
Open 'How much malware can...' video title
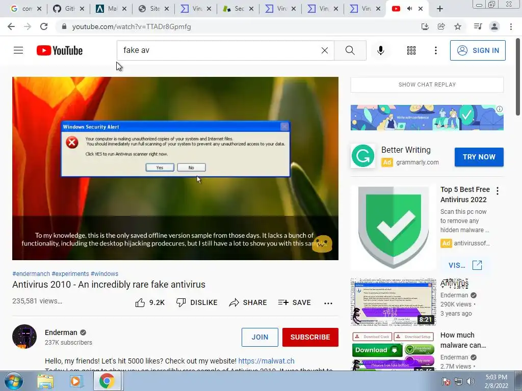click(x=463, y=340)
